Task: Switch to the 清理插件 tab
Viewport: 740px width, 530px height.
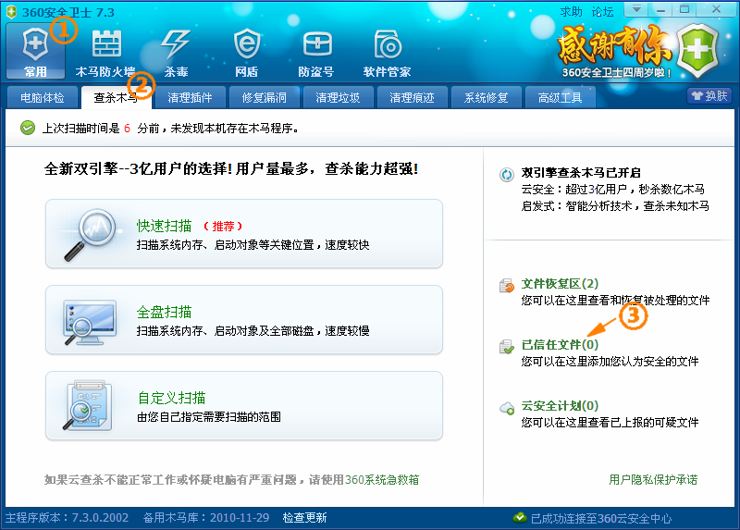Action: pos(191,97)
